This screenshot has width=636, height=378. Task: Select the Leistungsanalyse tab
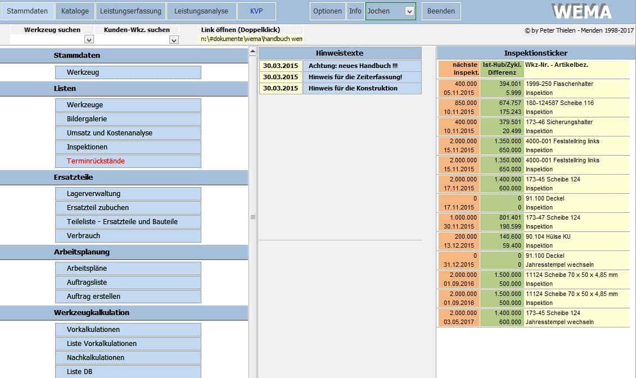(x=201, y=11)
